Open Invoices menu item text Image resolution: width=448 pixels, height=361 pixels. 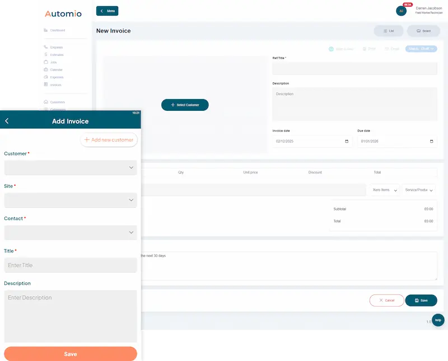(x=55, y=85)
